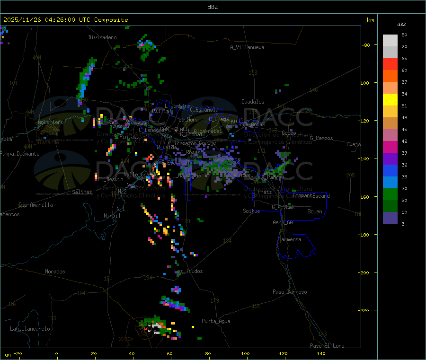Click the C_Española map label
This screenshot has width=426, height=360.
204,110
